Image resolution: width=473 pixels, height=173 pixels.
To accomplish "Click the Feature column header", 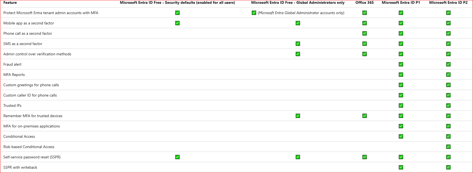I will tap(10, 2).
